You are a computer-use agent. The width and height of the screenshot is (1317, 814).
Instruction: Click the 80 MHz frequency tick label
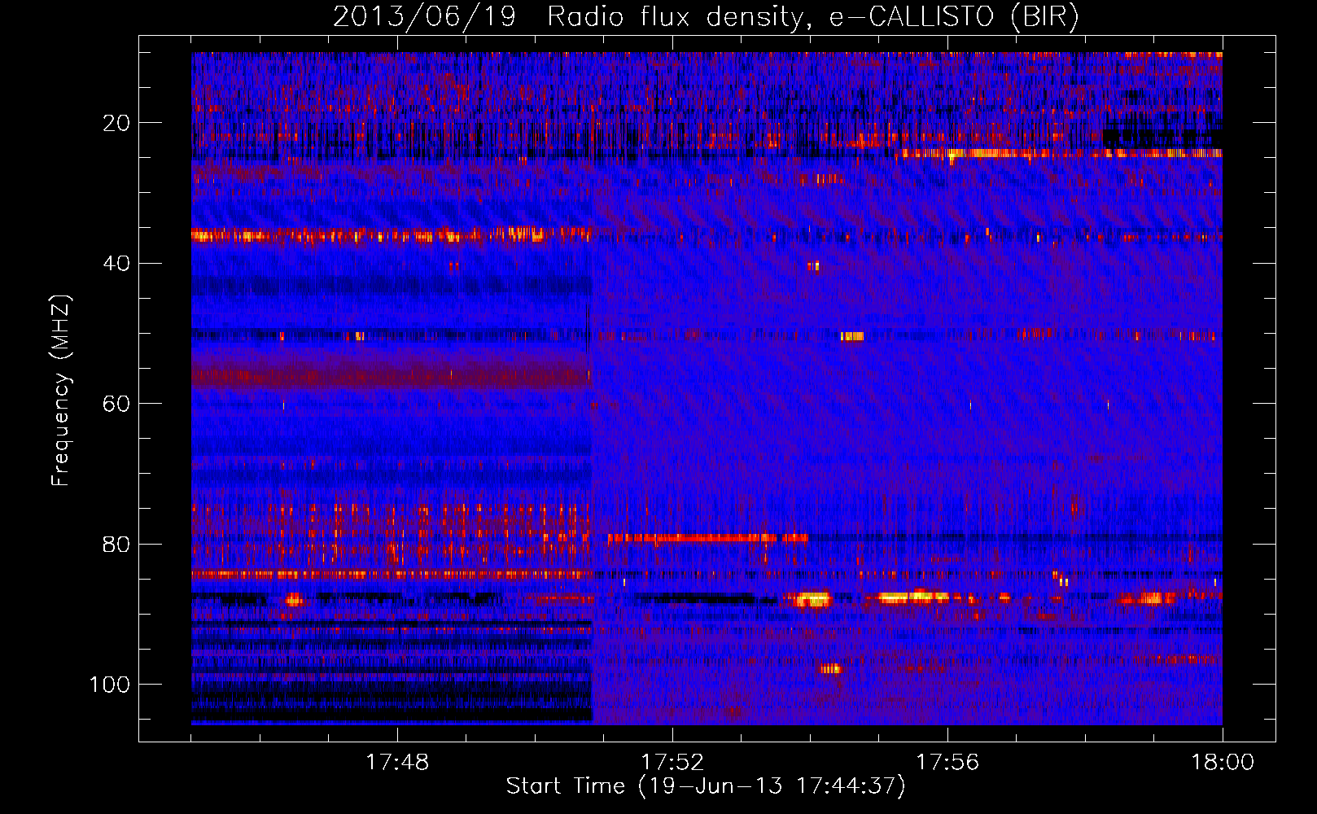(116, 544)
